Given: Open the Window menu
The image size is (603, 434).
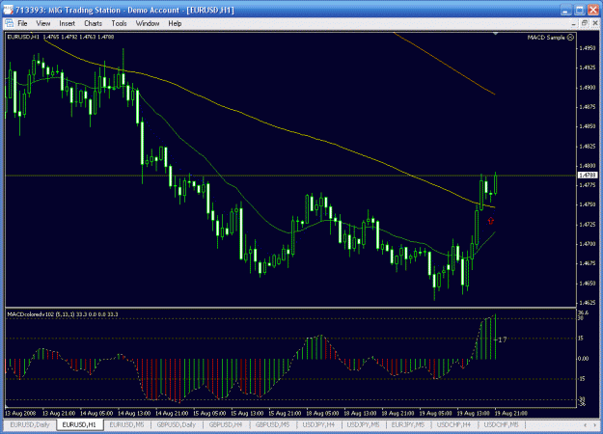Looking at the screenshot, I should [148, 23].
